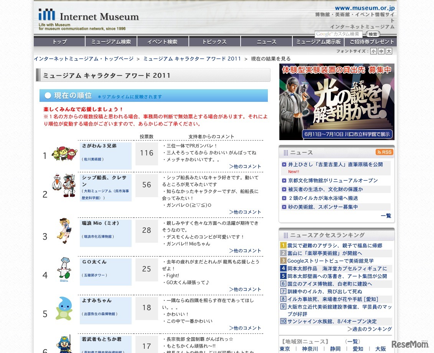
Task: Open news 砂の美術館、スポンサー募集中
Action: click(323, 207)
